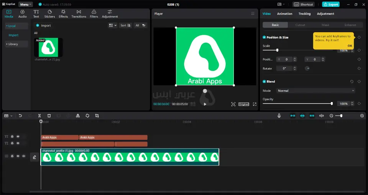The height and width of the screenshot is (195, 368).
Task: Open the Blend Mode dropdown showing Normal
Action: click(315, 91)
